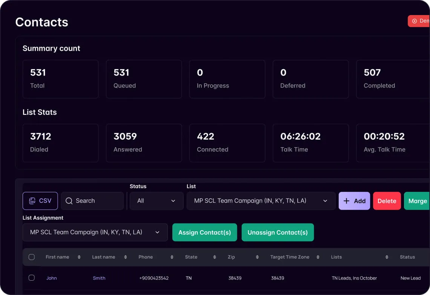Image resolution: width=430 pixels, height=295 pixels.
Task: Click Unassign Contact(s)
Action: [278, 232]
